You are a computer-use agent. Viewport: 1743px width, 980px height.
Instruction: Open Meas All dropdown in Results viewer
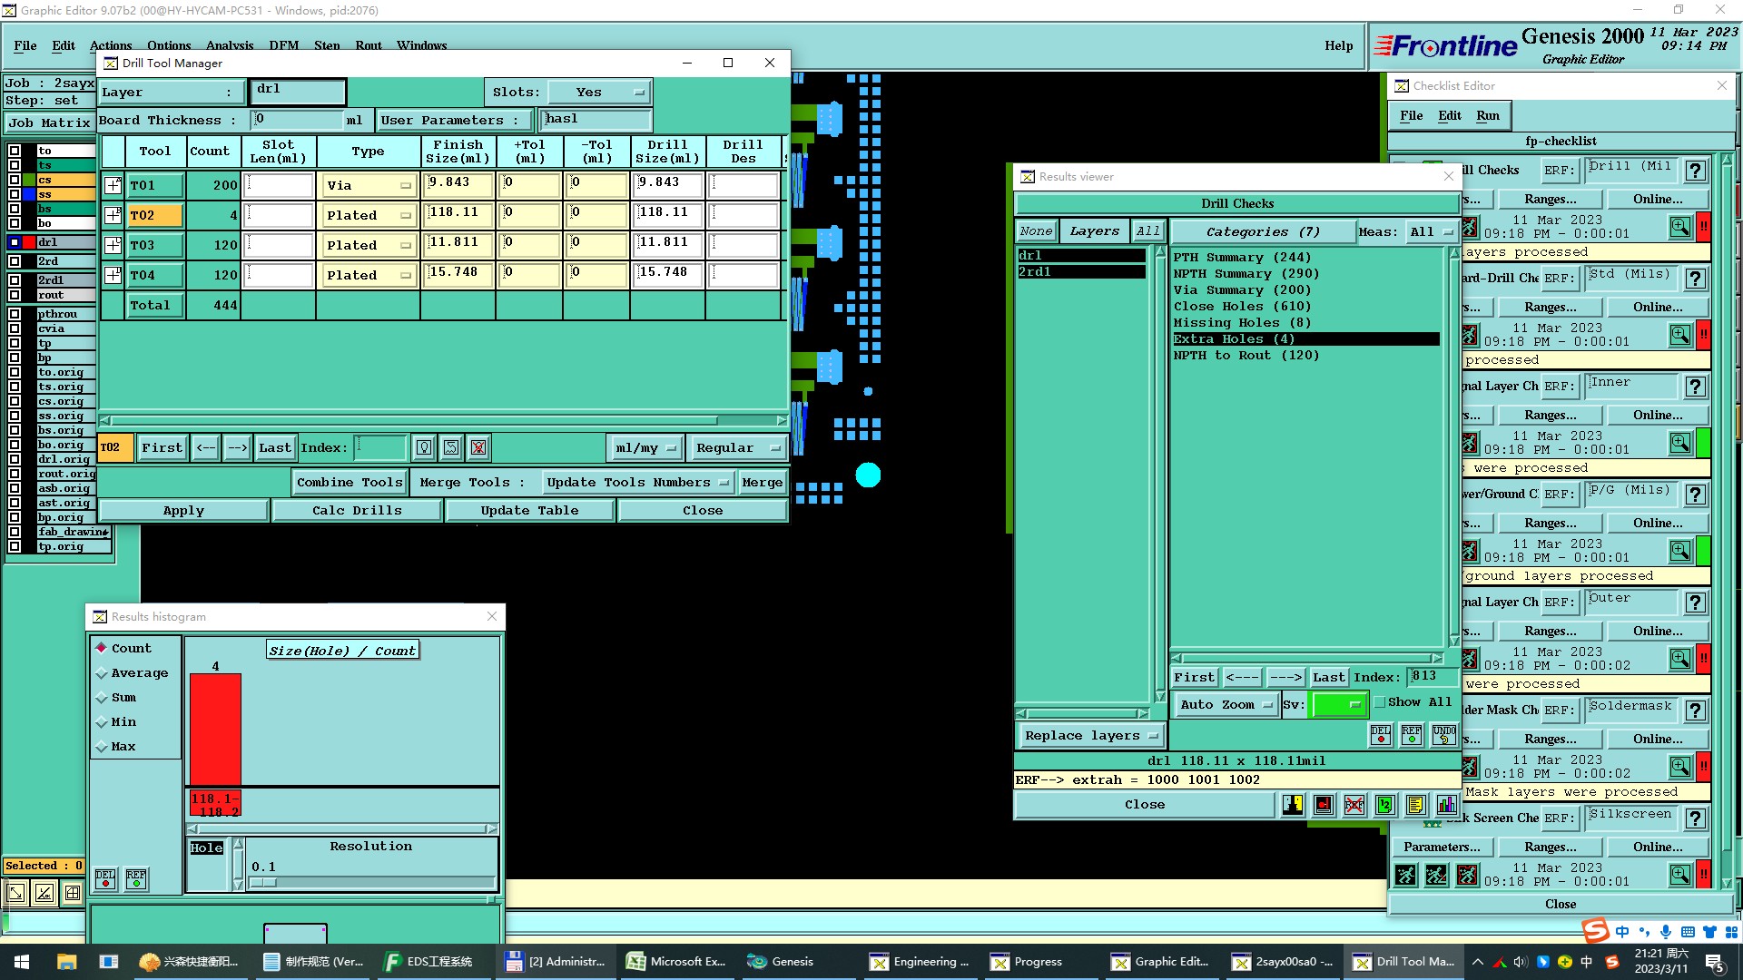coord(1431,232)
